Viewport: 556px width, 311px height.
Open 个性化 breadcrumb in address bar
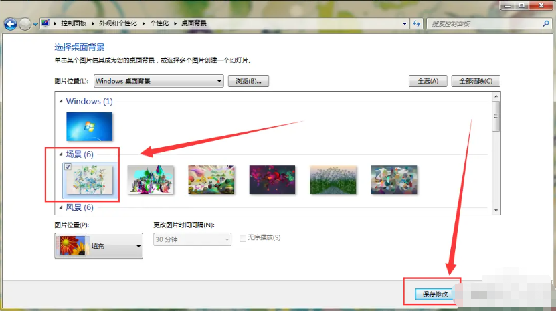pos(159,23)
